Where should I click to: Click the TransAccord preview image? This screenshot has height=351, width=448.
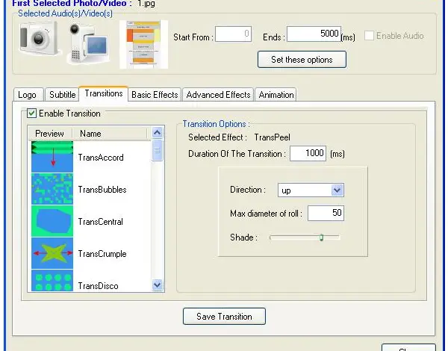click(x=52, y=157)
